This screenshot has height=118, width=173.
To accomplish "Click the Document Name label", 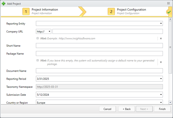I will point(16,71).
